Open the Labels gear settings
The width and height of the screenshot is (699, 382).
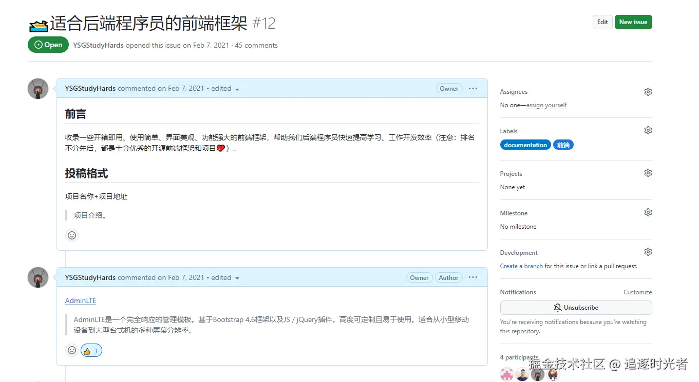coord(648,131)
